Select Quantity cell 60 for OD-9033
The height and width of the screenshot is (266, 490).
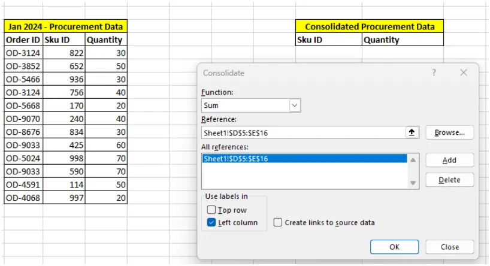[x=106, y=145]
